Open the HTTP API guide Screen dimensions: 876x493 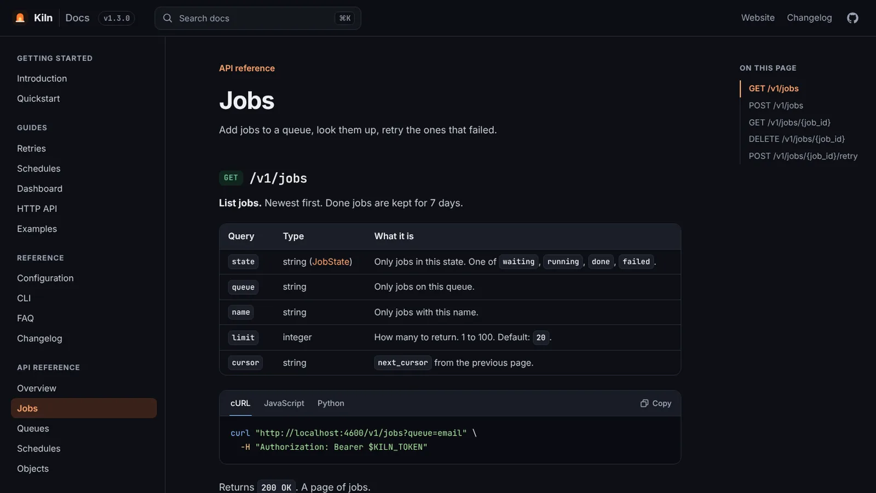pos(37,209)
